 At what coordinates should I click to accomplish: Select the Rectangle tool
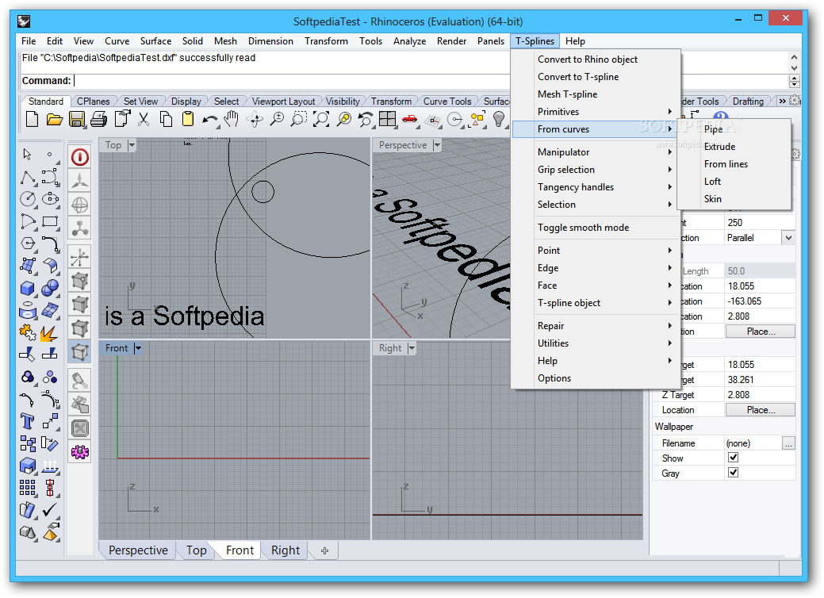tap(51, 222)
